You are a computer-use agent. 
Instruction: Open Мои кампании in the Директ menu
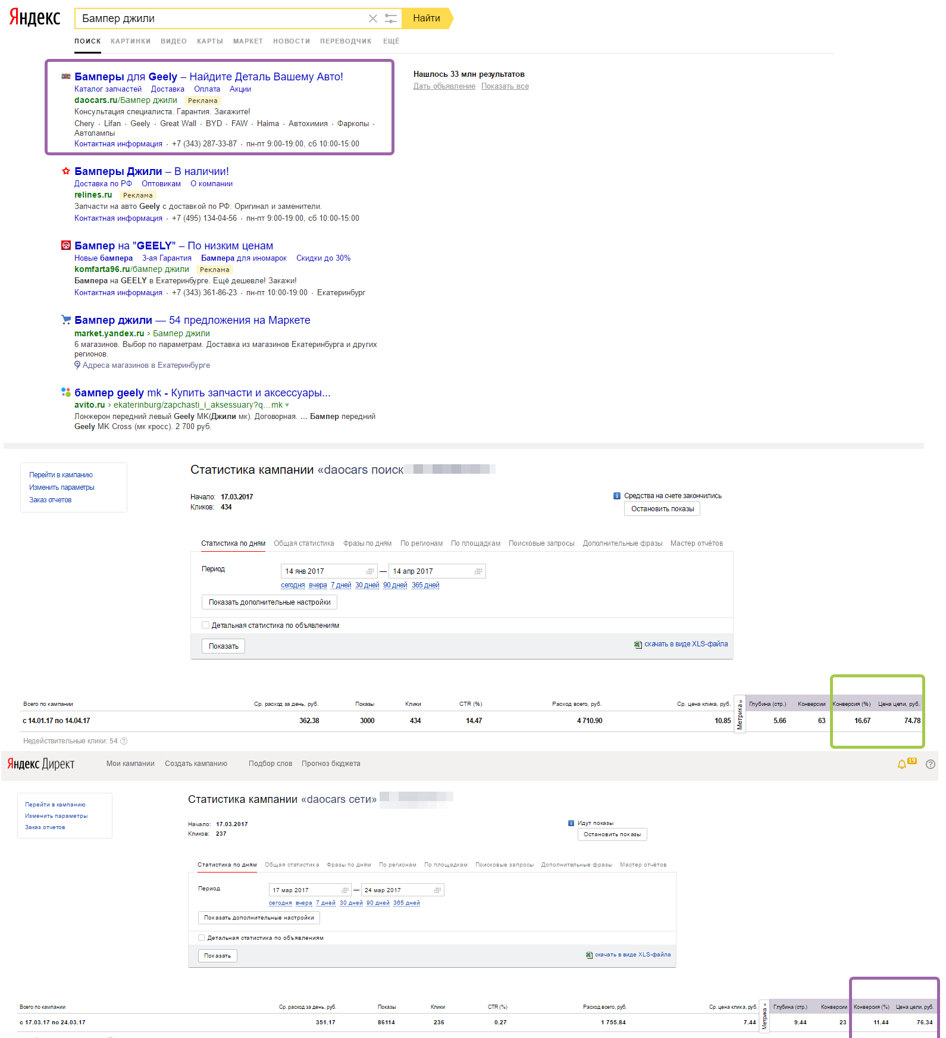pyautogui.click(x=130, y=764)
